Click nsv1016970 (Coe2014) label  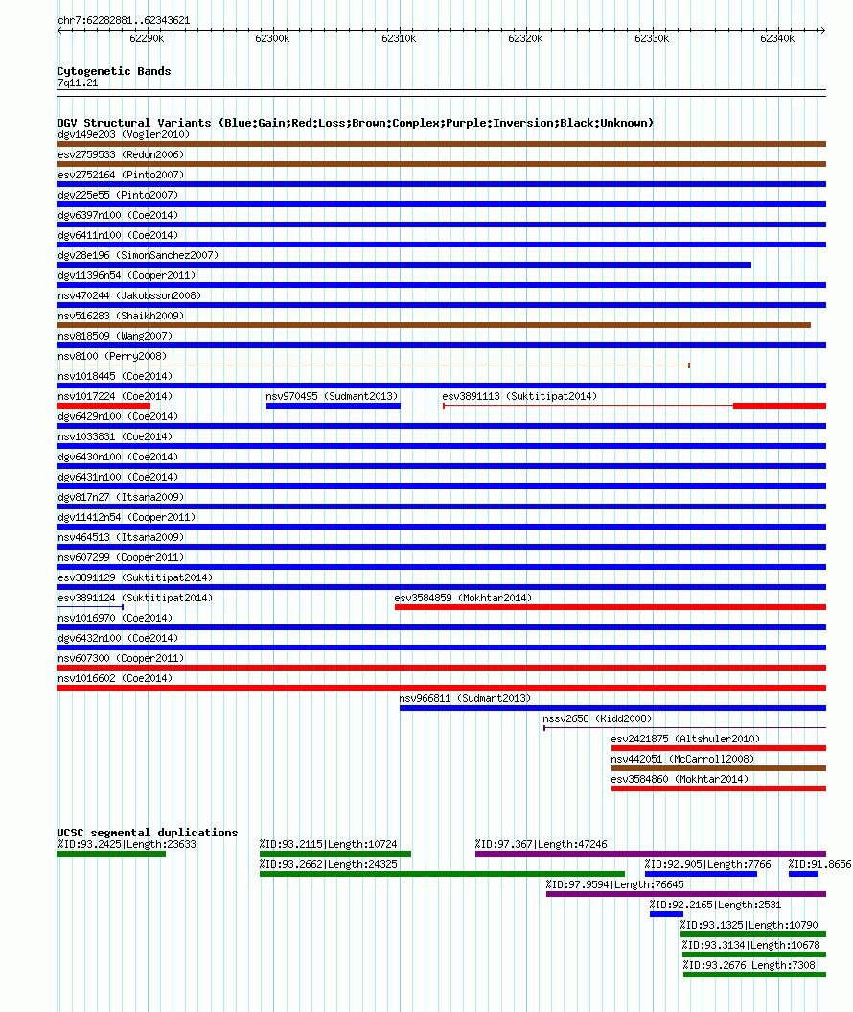coord(115,618)
